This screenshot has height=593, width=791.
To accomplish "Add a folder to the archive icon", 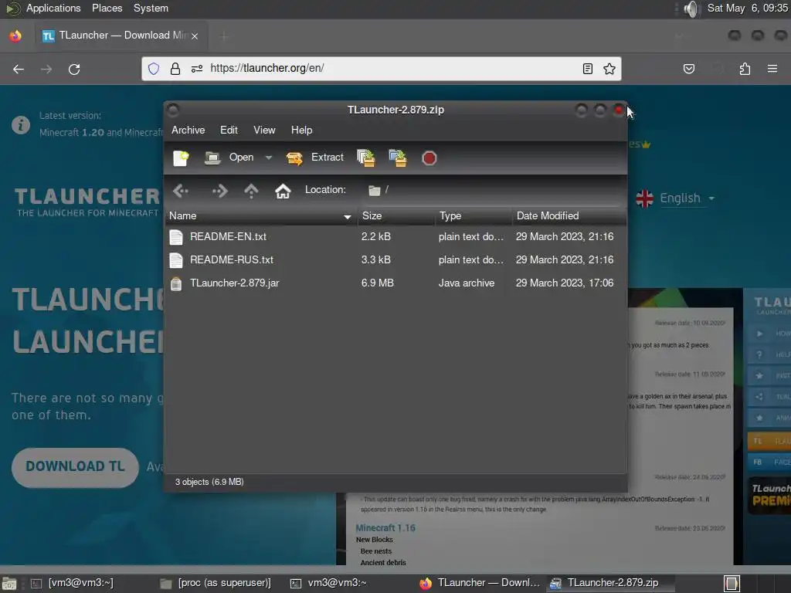I will (x=398, y=158).
